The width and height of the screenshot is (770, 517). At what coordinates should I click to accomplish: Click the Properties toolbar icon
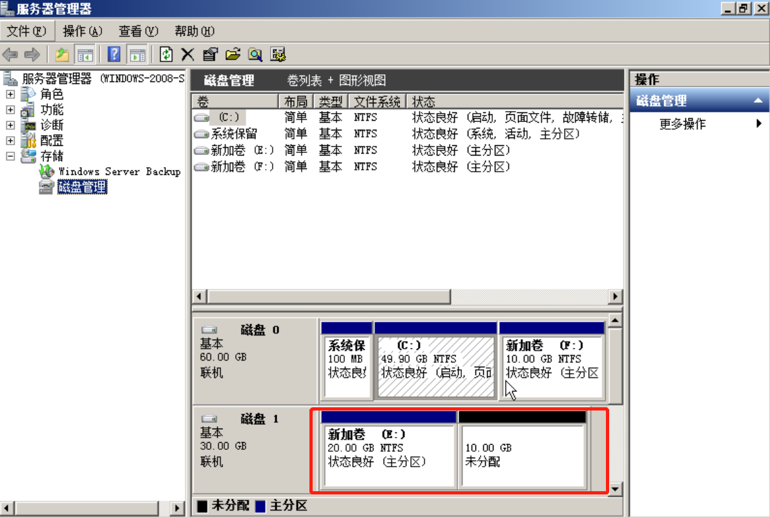pyautogui.click(x=210, y=54)
